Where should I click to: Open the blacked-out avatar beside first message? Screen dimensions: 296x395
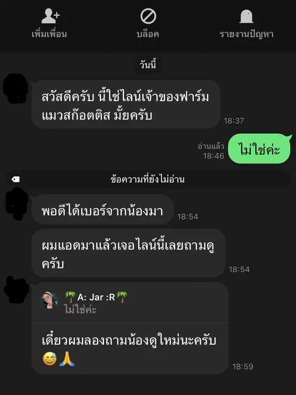coord(15,88)
